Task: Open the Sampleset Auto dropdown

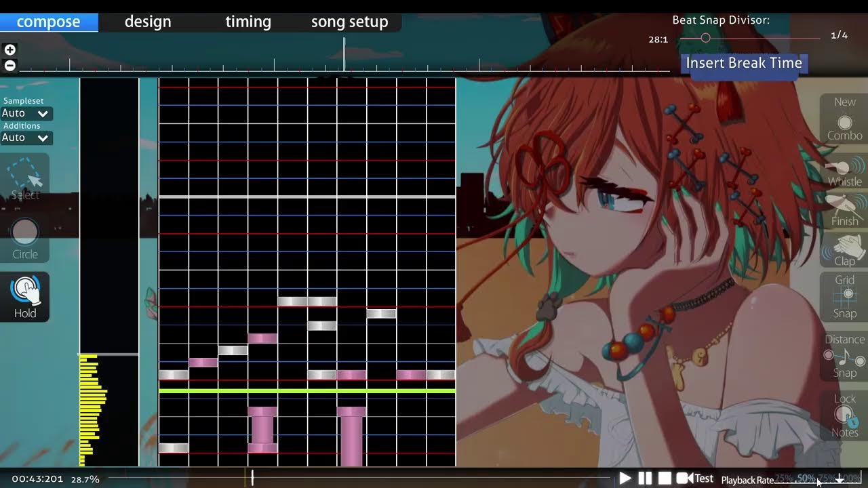Action: pos(26,114)
